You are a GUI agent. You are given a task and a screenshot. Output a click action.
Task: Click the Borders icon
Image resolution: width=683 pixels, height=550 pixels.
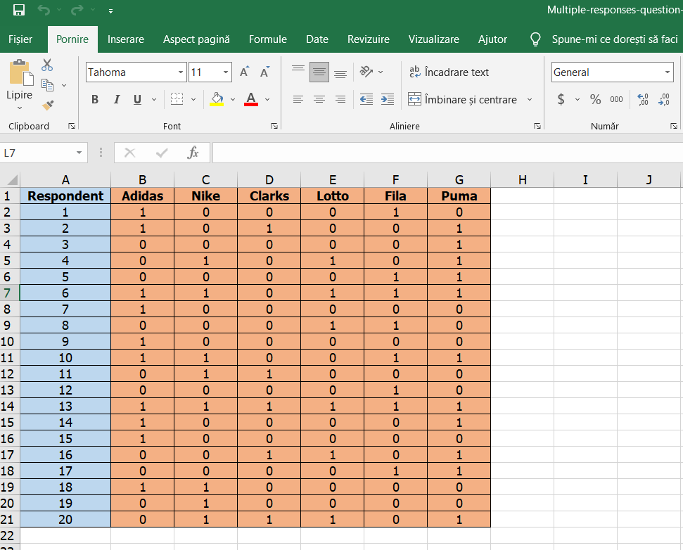point(177,99)
